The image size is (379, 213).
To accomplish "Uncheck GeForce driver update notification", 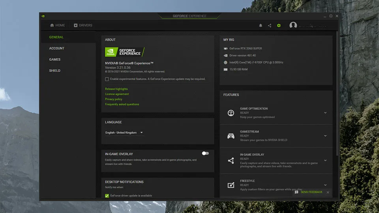I will tap(107, 196).
